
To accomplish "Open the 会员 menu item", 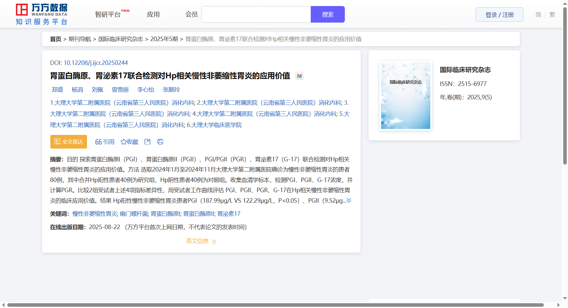I will pyautogui.click(x=191, y=15).
